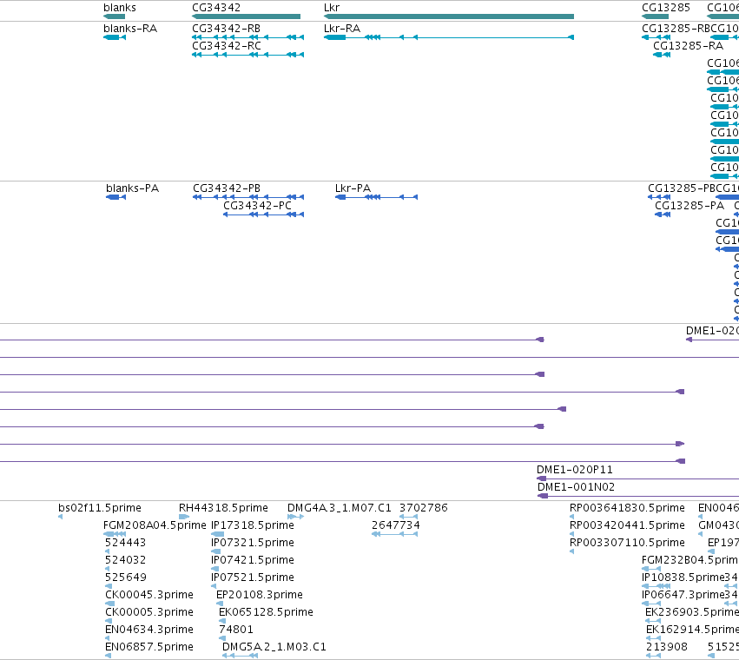This screenshot has height=660, width=739.
Task: Select the EN04634.3prime EST label
Action: (x=149, y=630)
